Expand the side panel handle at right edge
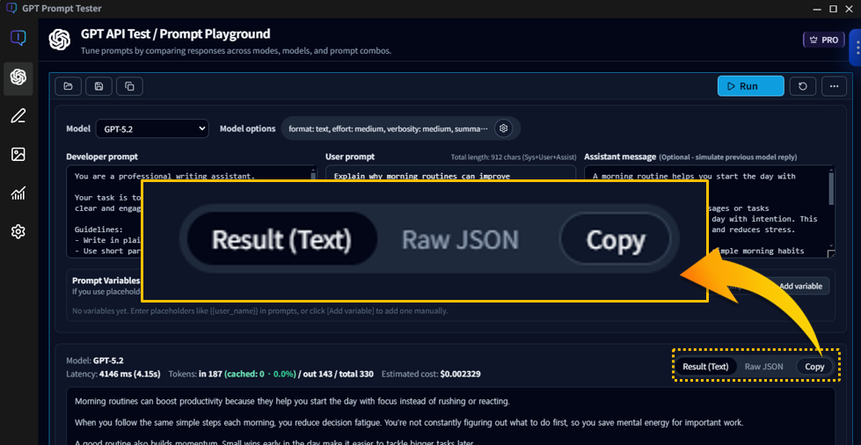This screenshot has width=861, height=445. 854,47
